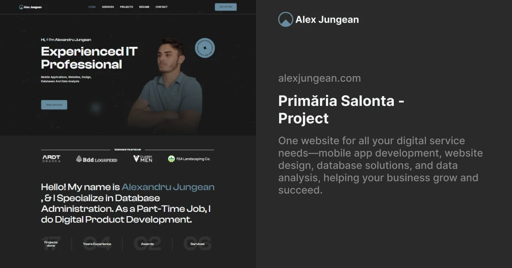The height and width of the screenshot is (268, 512).
Task: Open the Primăria Salonta - Project title
Action: click(341, 109)
